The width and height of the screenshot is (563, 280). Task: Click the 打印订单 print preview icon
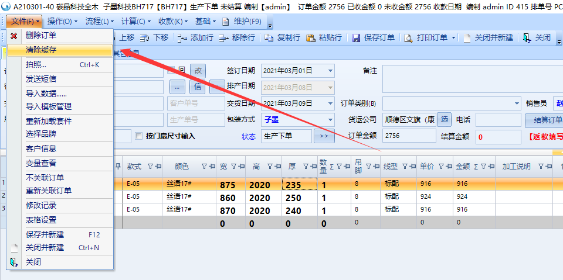[x=408, y=38]
